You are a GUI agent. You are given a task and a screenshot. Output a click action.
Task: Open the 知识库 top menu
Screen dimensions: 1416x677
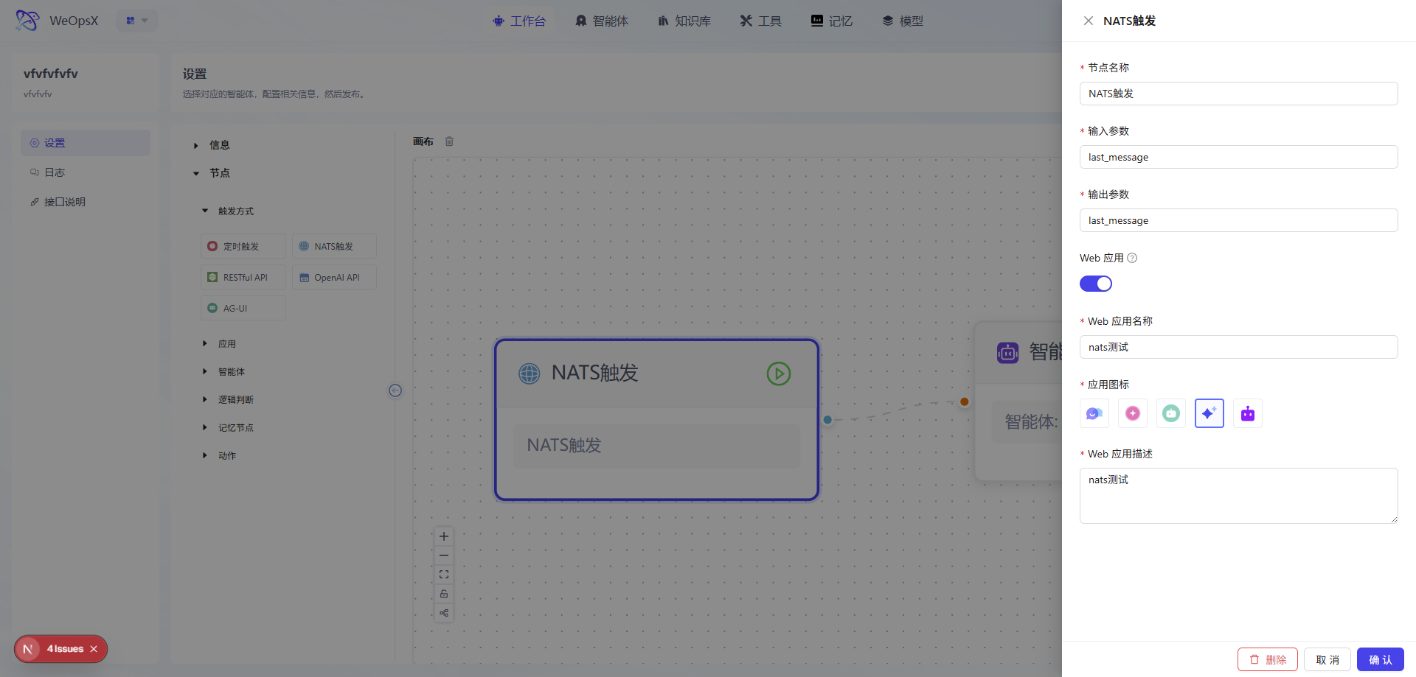tap(684, 21)
